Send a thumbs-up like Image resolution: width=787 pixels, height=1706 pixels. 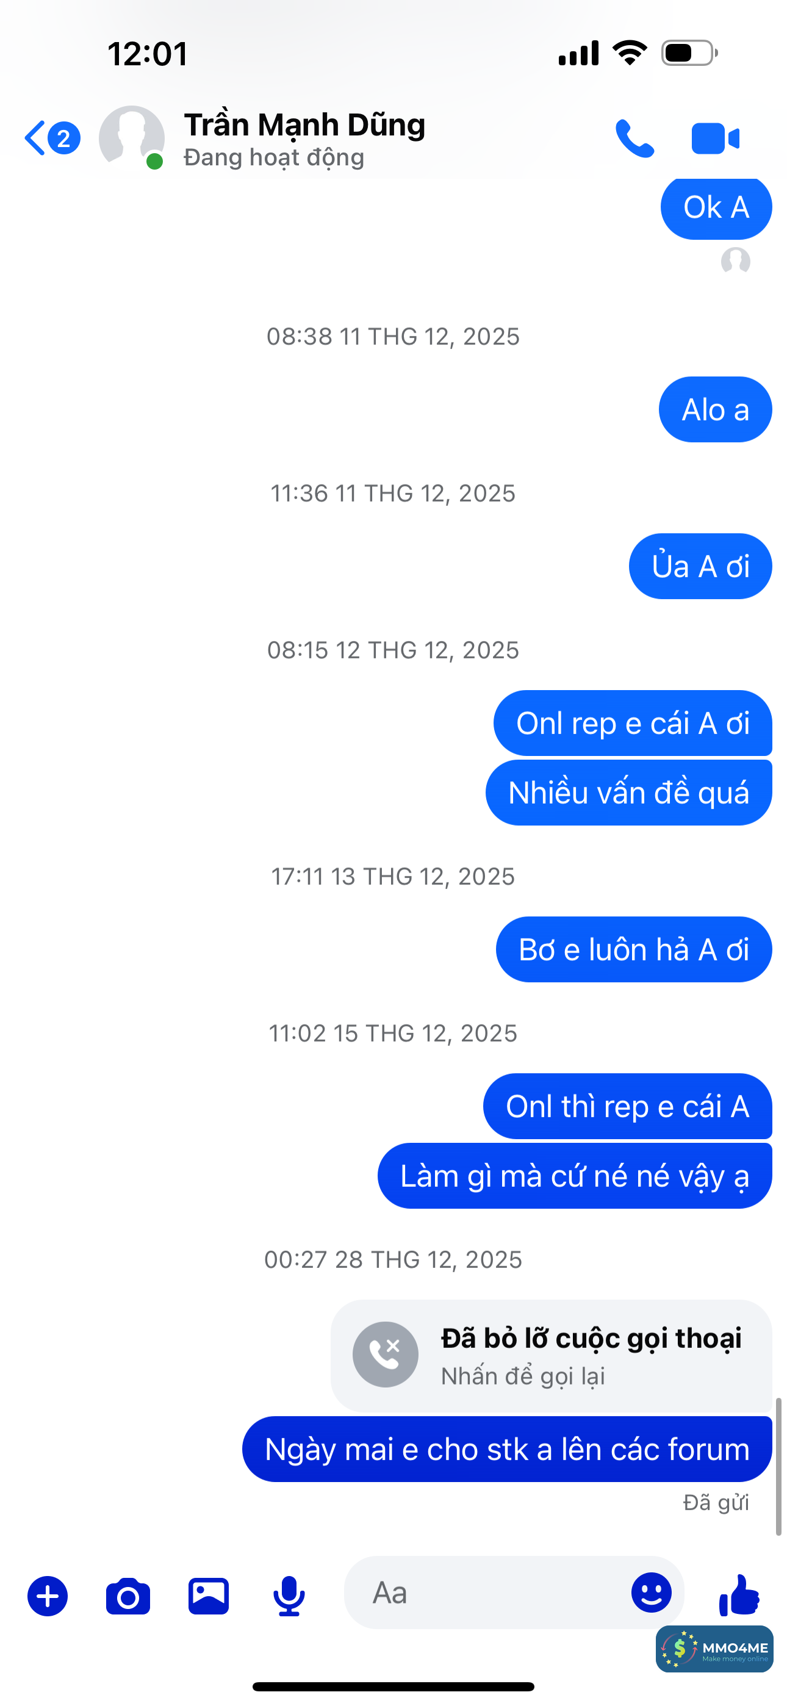pyautogui.click(x=739, y=1596)
